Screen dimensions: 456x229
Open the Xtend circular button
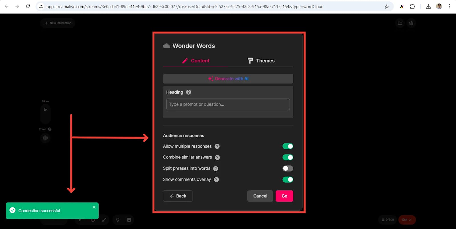(45, 138)
